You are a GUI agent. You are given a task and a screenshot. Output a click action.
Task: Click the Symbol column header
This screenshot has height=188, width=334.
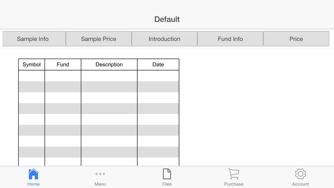32,65
